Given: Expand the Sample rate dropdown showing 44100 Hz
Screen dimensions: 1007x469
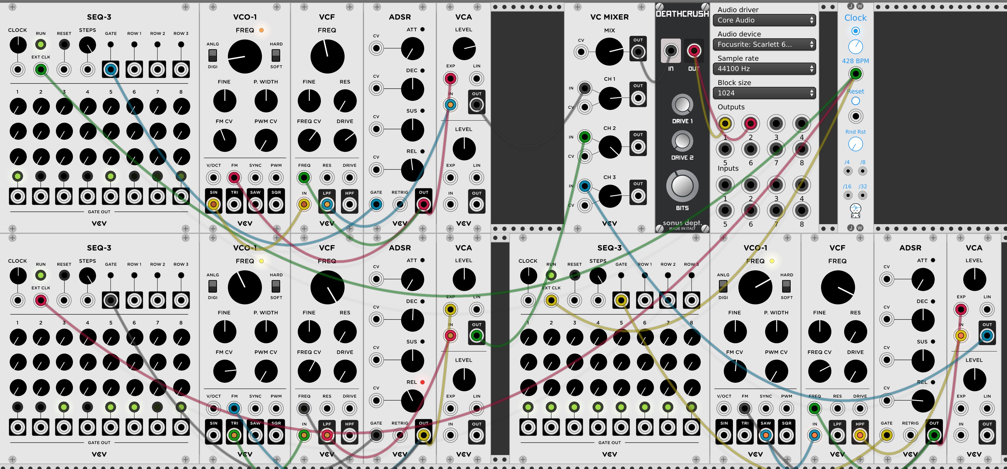Looking at the screenshot, I should 764,69.
